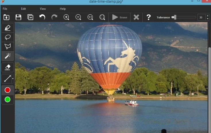
Task: Click the Open image file icon
Action: 6,17
